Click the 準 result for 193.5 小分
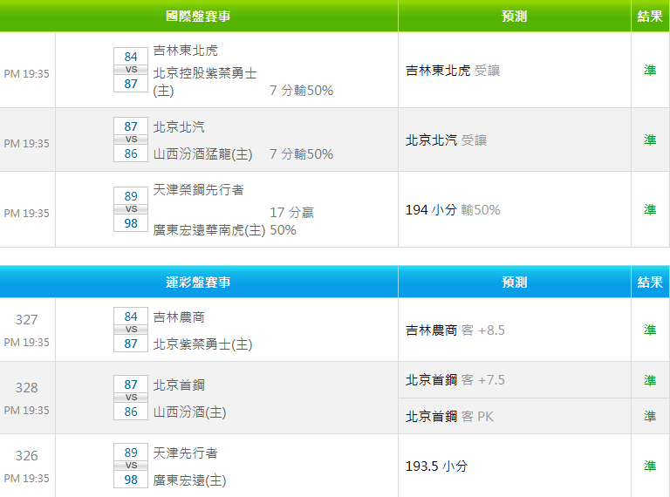The width and height of the screenshot is (670, 497). tap(650, 466)
